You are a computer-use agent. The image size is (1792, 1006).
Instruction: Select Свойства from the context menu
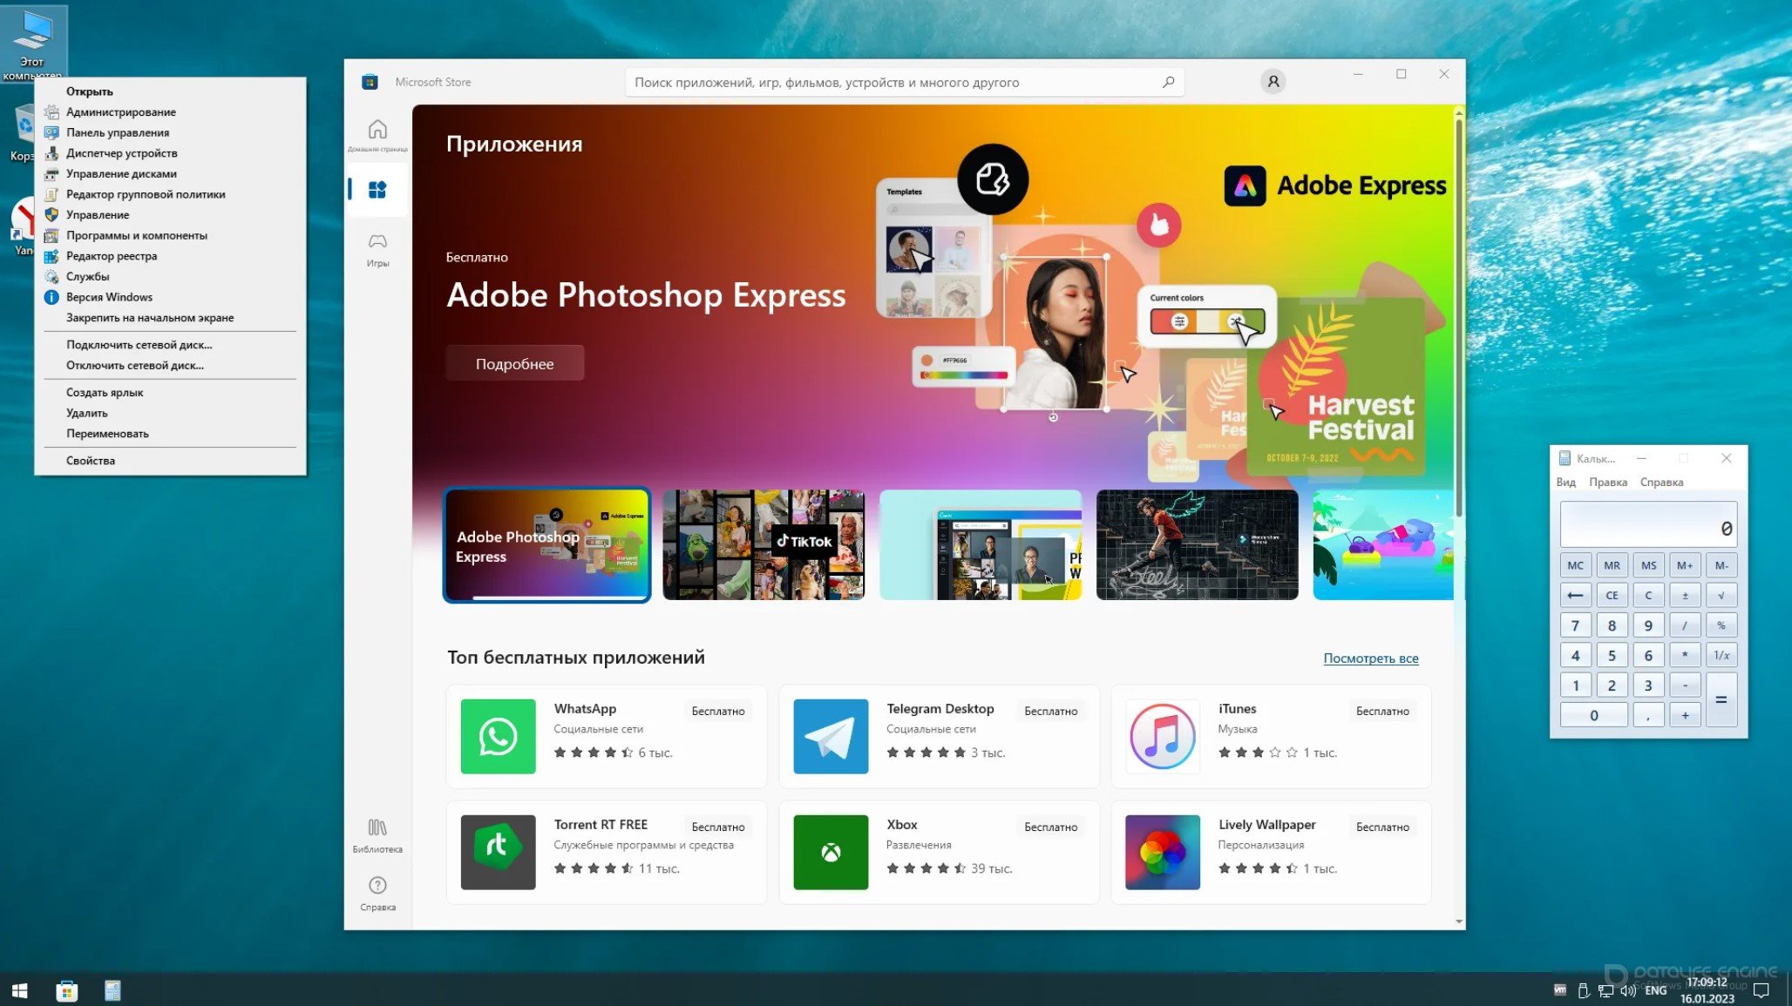[90, 460]
